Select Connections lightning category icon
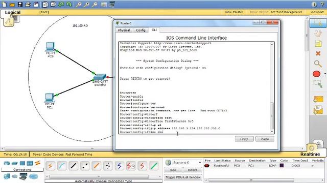Viewport: 327px width, 183px height. pyautogui.click(x=37, y=163)
